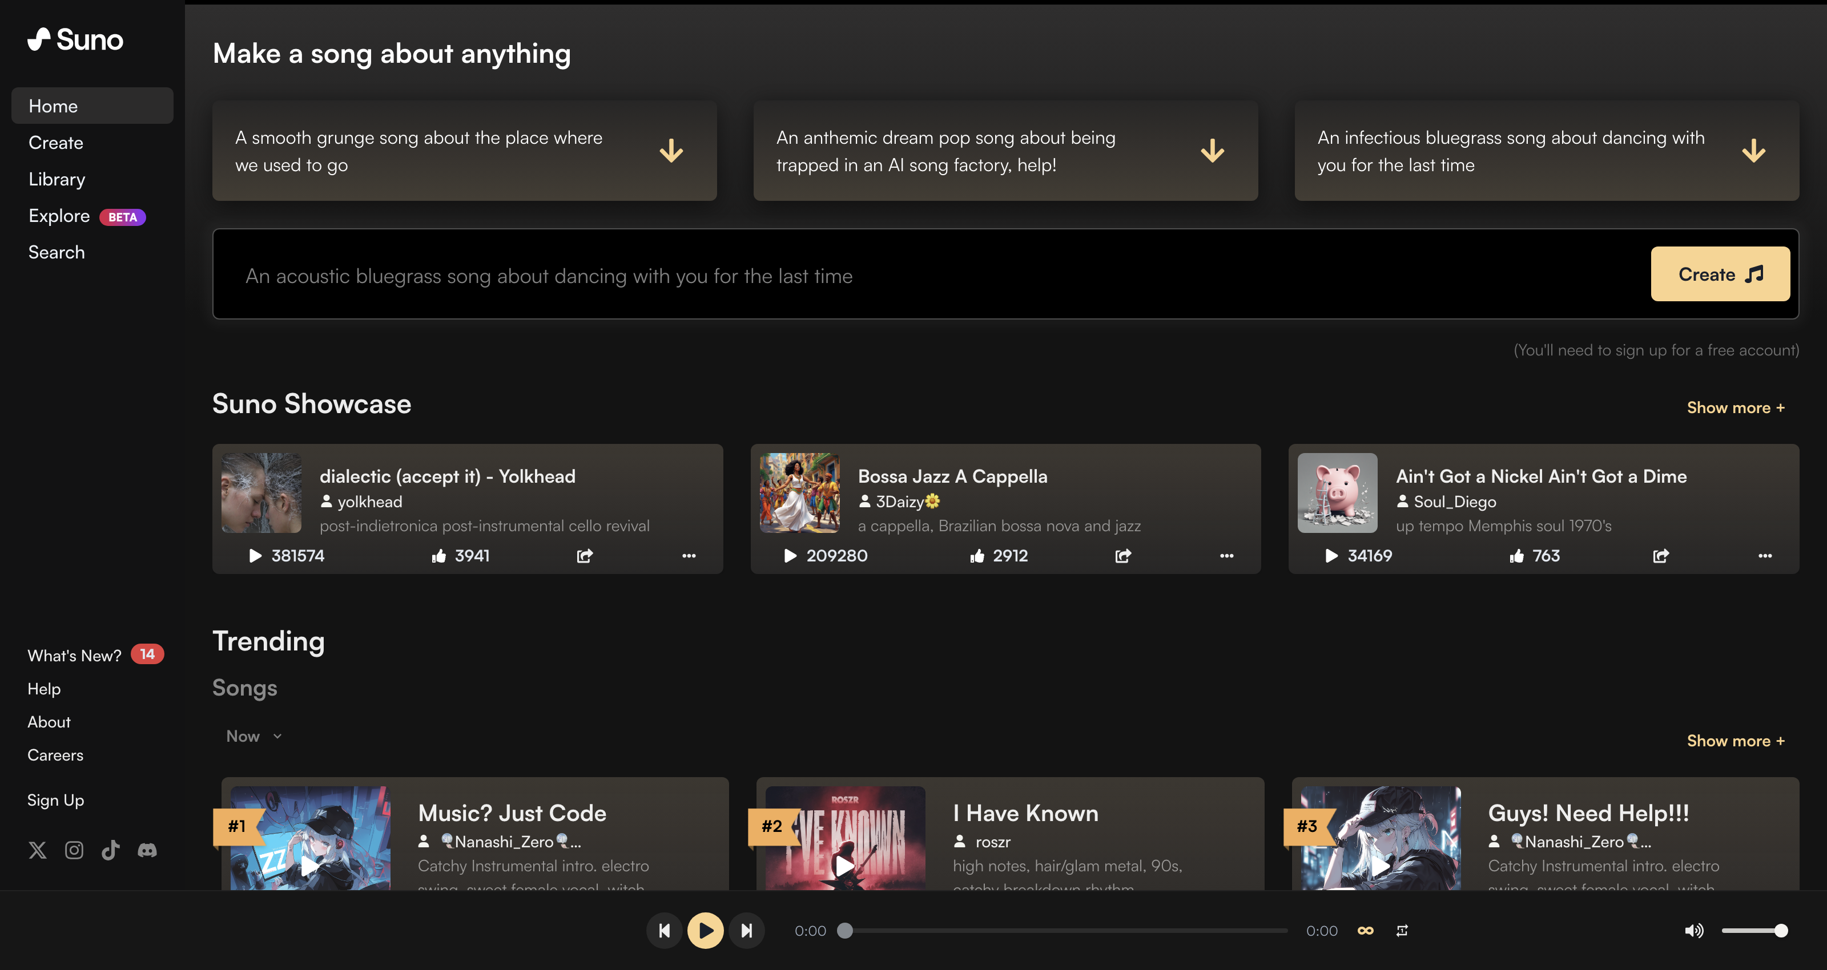Open Soul_Diego artist profile
This screenshot has width=1827, height=970.
point(1455,502)
